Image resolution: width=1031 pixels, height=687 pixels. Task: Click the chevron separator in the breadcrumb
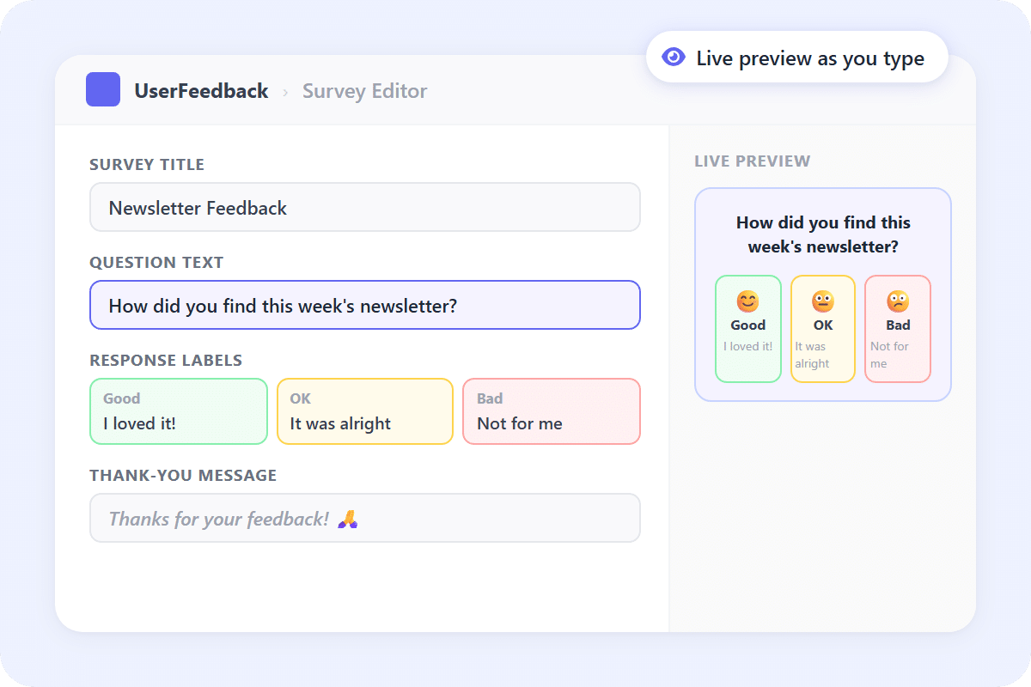(x=284, y=91)
